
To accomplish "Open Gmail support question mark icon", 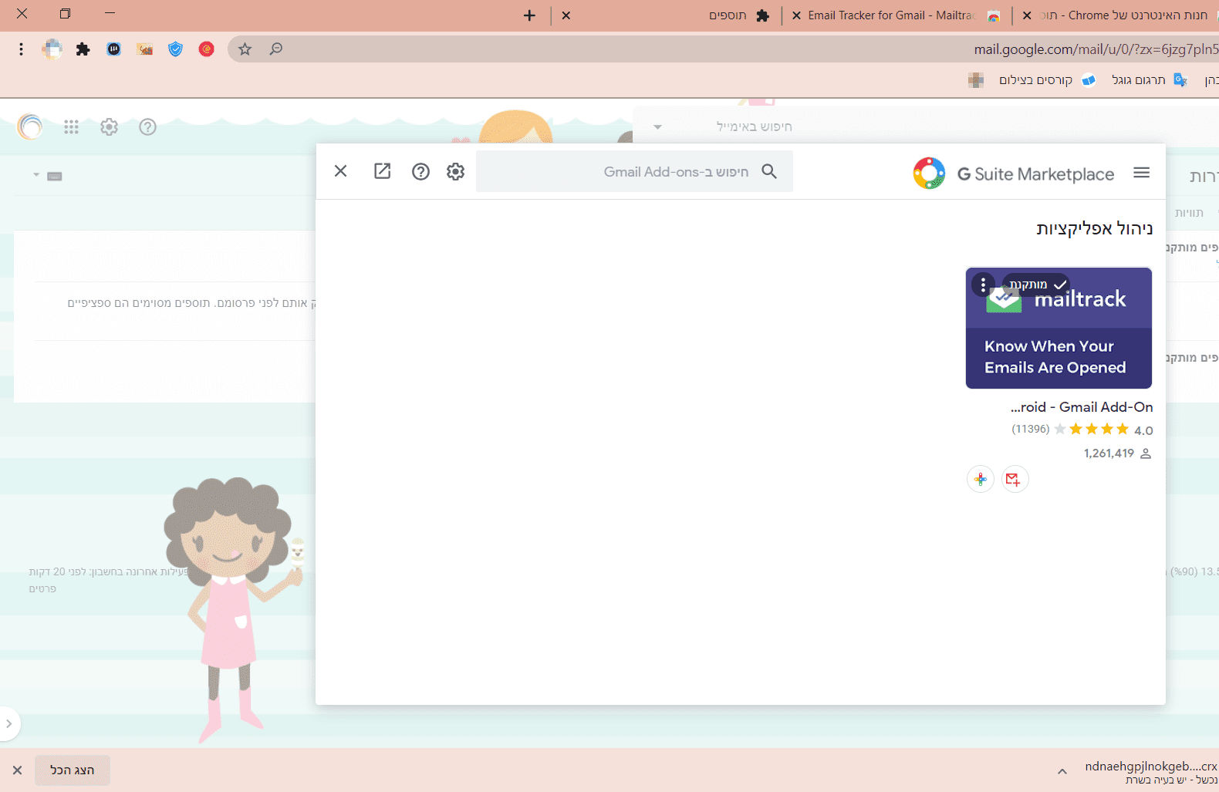I will click(x=147, y=126).
